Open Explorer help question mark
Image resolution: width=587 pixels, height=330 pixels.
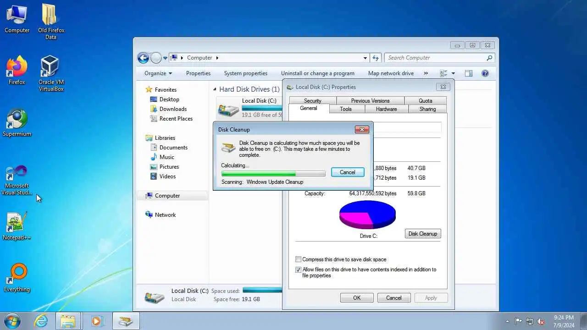pos(485,73)
